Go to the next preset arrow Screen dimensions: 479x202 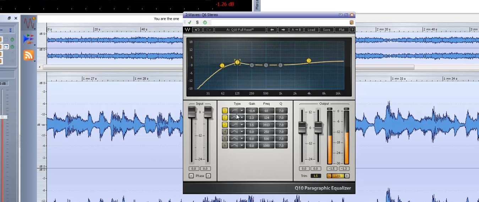(283, 30)
